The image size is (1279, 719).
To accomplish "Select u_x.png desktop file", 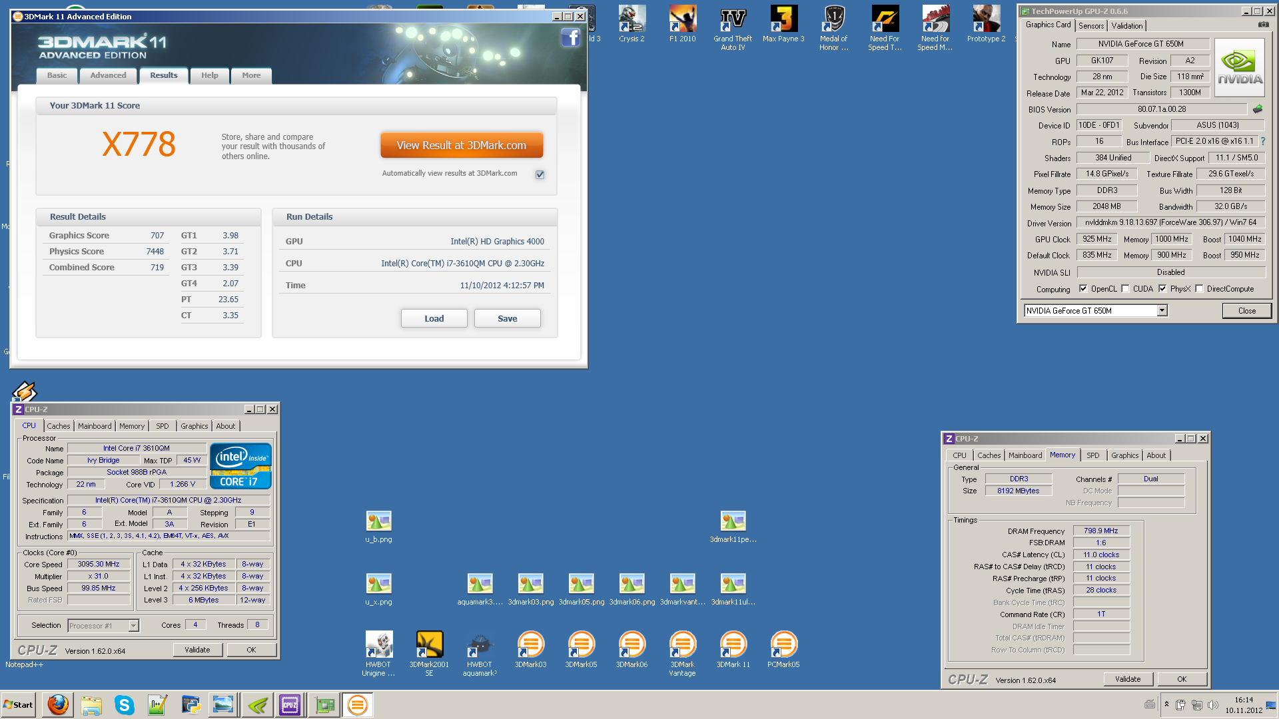I will coord(378,589).
